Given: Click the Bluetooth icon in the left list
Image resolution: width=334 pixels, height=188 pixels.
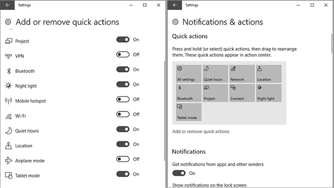Looking at the screenshot, I should point(8,71).
